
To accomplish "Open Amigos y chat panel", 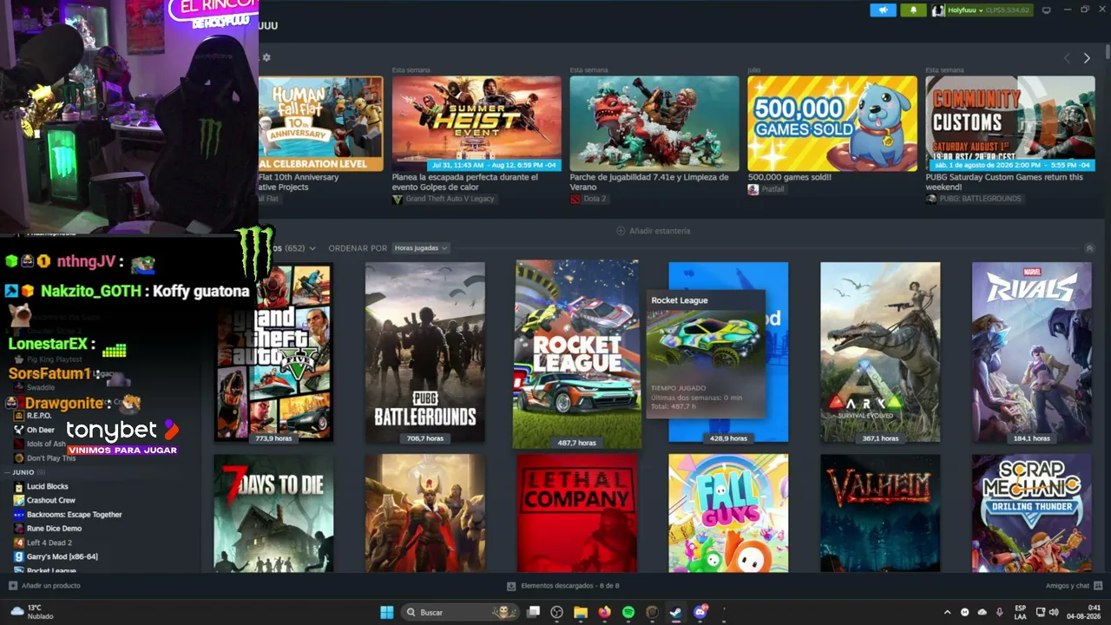I will (x=1074, y=586).
